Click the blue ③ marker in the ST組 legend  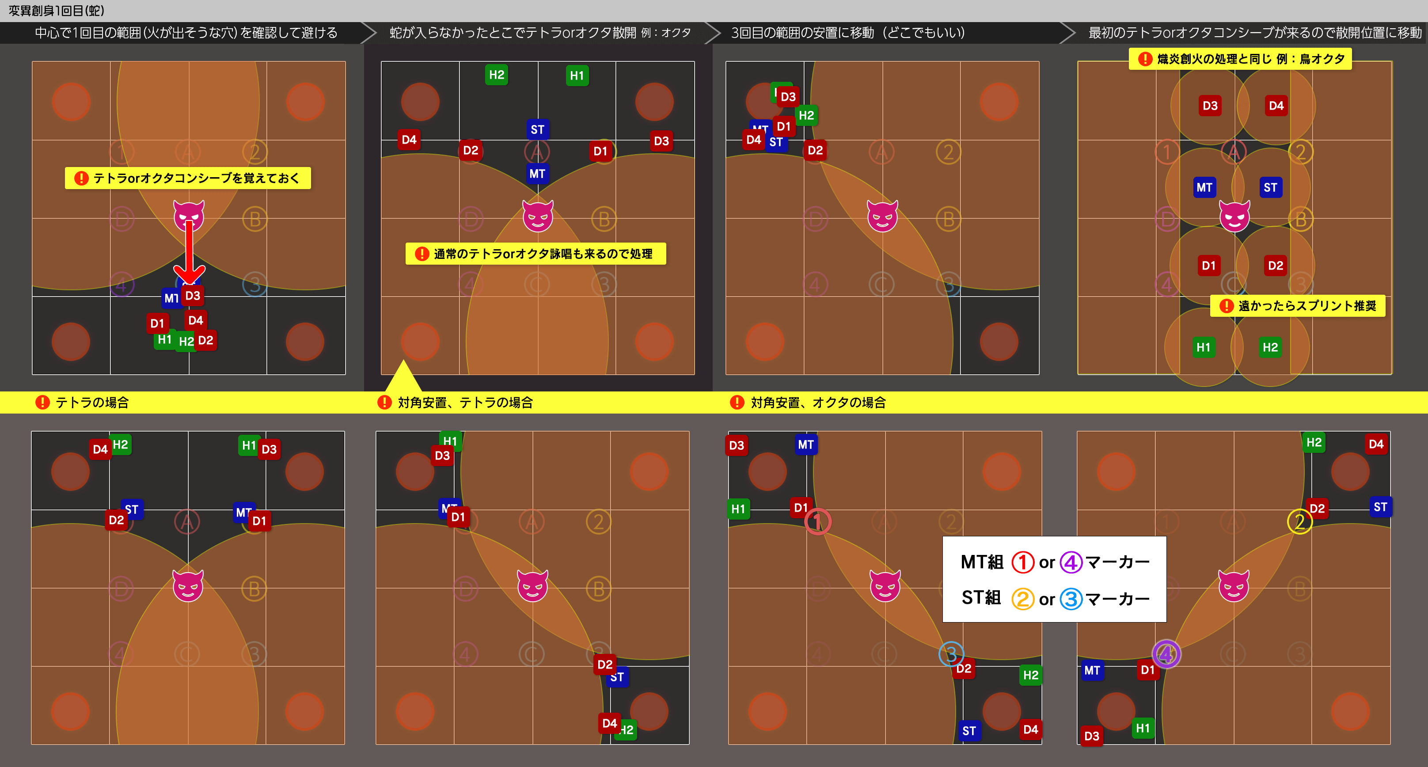pos(1071,599)
